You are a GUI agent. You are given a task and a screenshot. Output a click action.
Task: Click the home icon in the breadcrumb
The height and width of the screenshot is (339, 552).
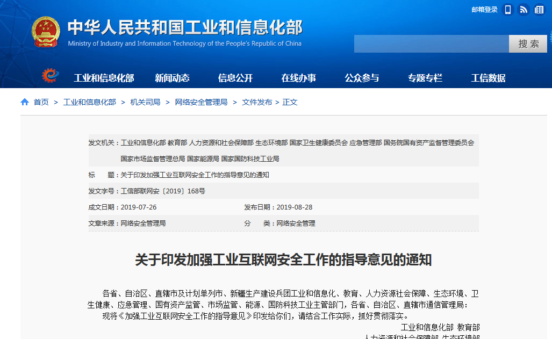click(25, 102)
